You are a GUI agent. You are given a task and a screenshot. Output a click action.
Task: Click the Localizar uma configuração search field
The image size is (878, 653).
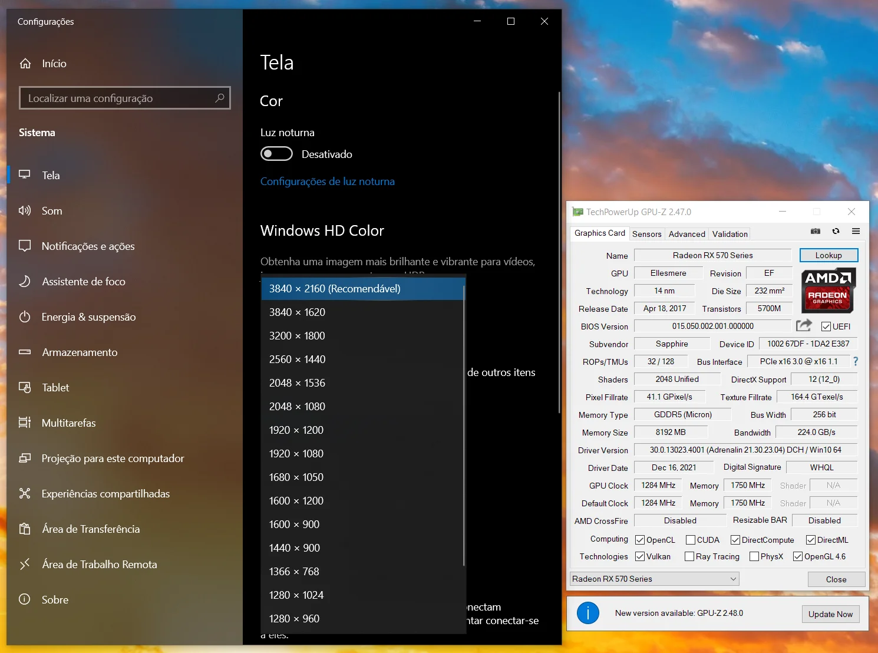pos(124,98)
